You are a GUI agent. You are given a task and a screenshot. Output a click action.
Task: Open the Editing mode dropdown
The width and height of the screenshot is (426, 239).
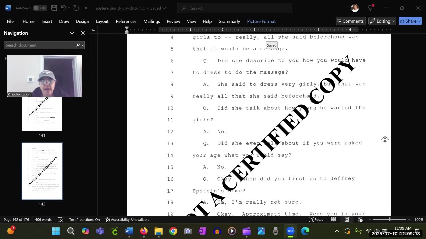click(382, 21)
